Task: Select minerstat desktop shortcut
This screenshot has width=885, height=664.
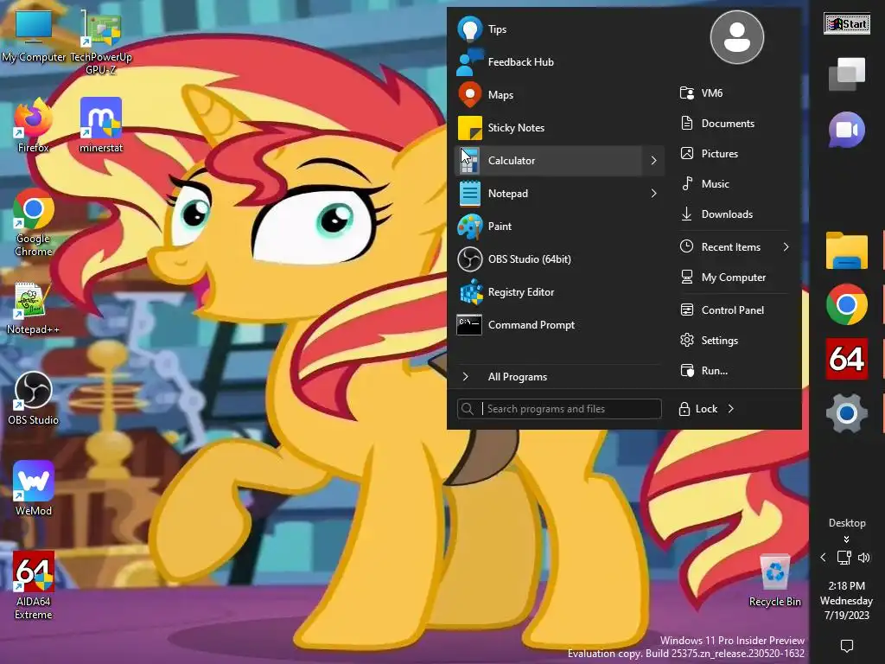Action: (x=101, y=125)
